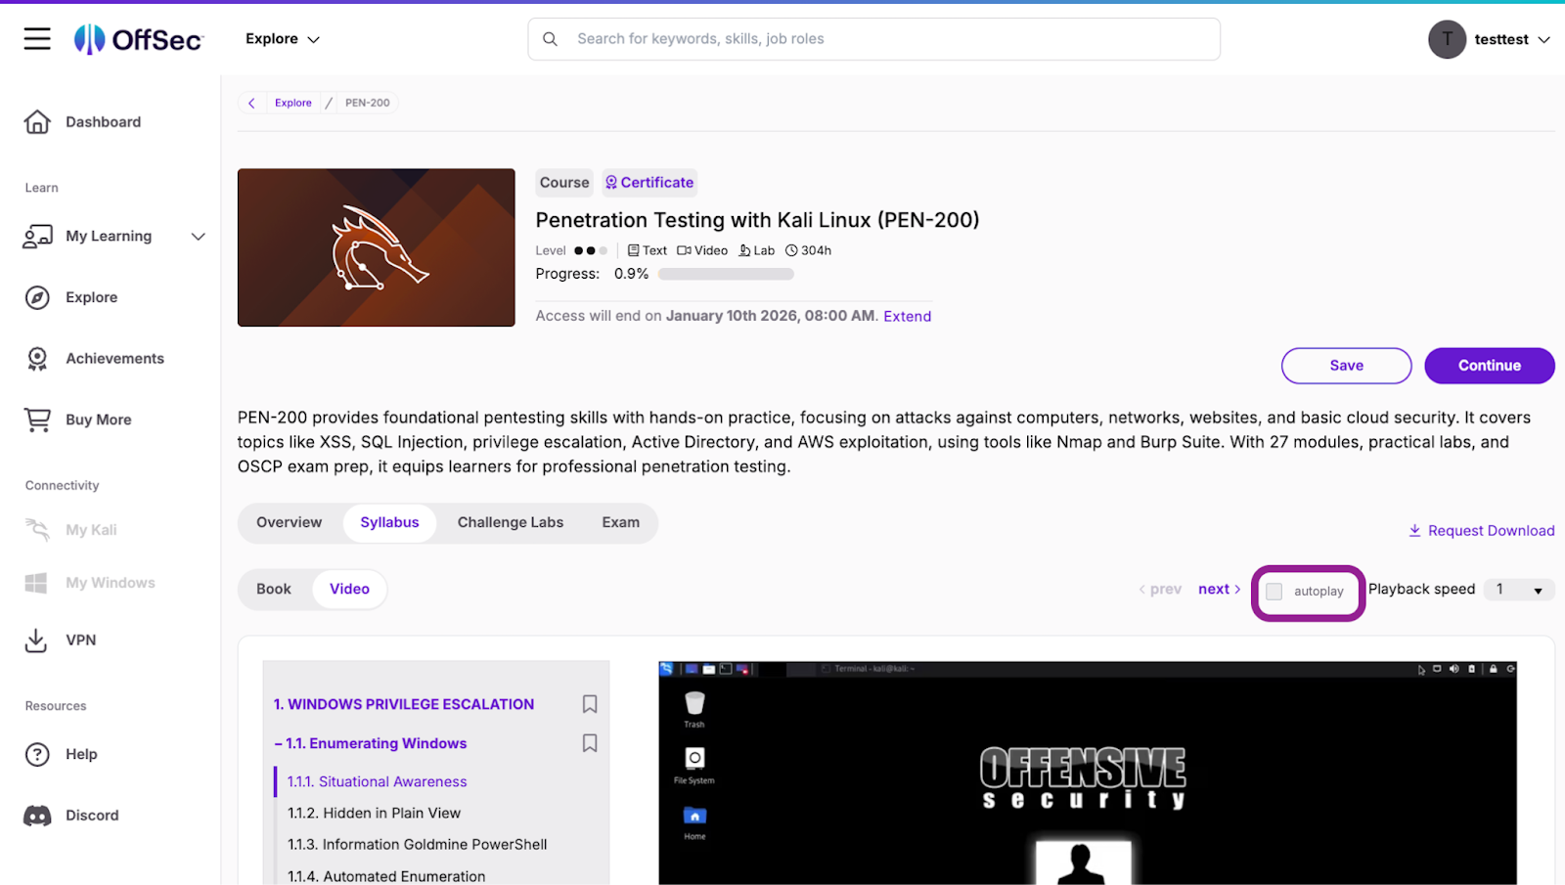Switch to the Book view
Screen dimensions: 1565x885
[274, 589]
